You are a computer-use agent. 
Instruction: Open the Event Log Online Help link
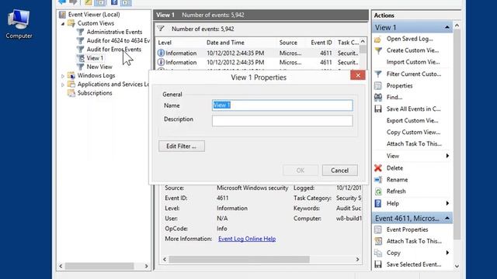coord(247,239)
